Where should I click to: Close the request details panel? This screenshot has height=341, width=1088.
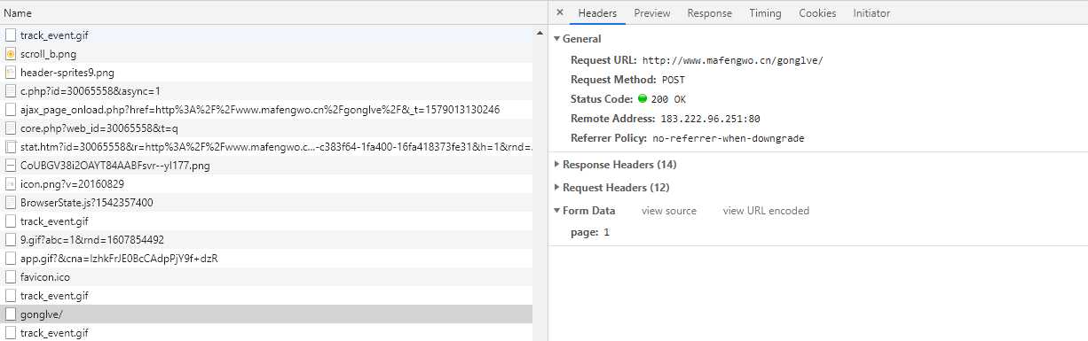(559, 12)
